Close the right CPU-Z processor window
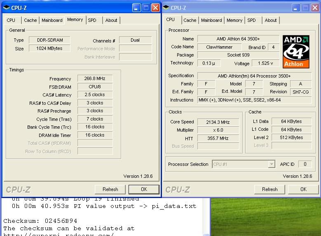 point(315,7)
